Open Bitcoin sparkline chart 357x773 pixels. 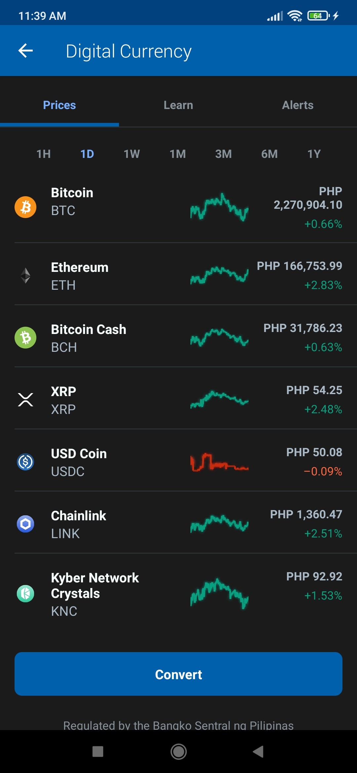[219, 207]
